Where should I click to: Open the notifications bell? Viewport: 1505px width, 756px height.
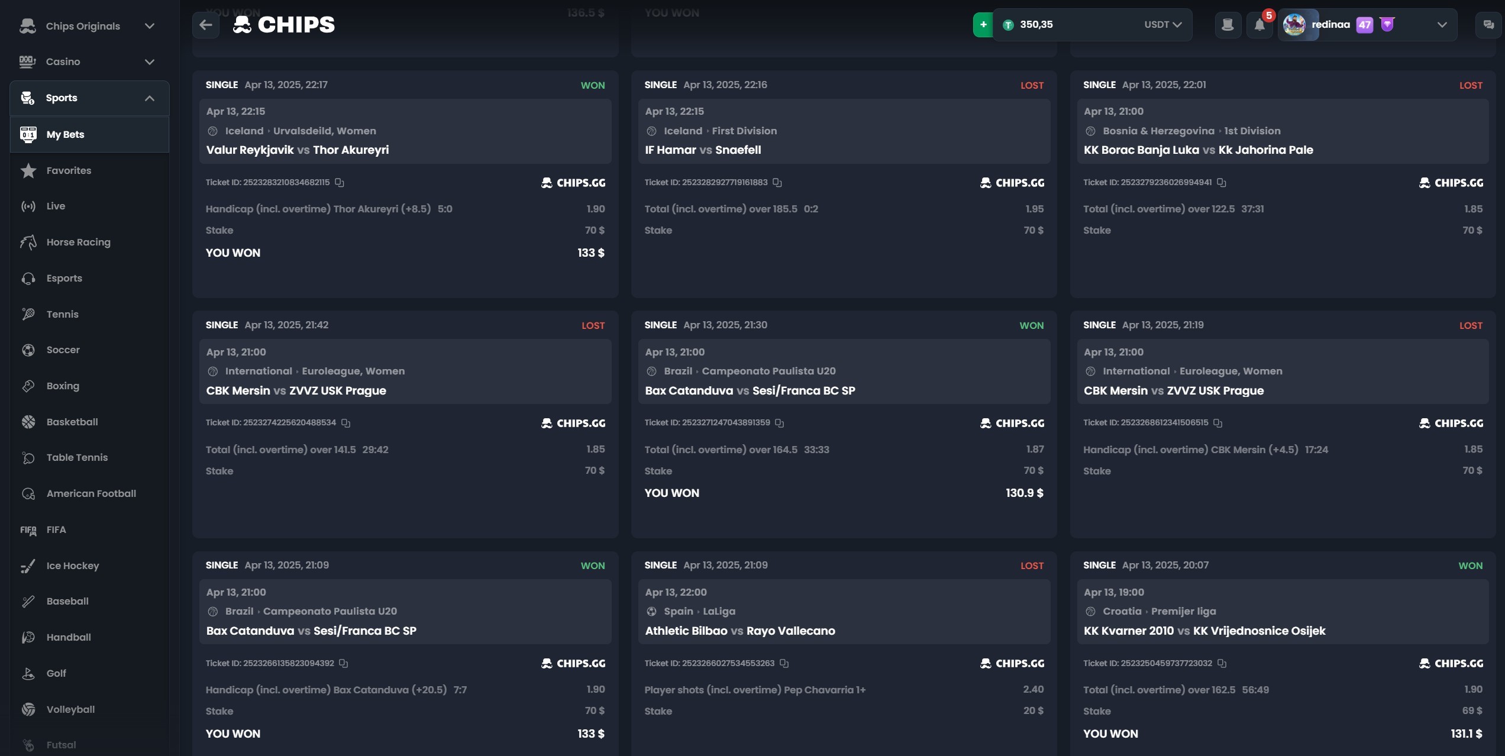pyautogui.click(x=1259, y=25)
